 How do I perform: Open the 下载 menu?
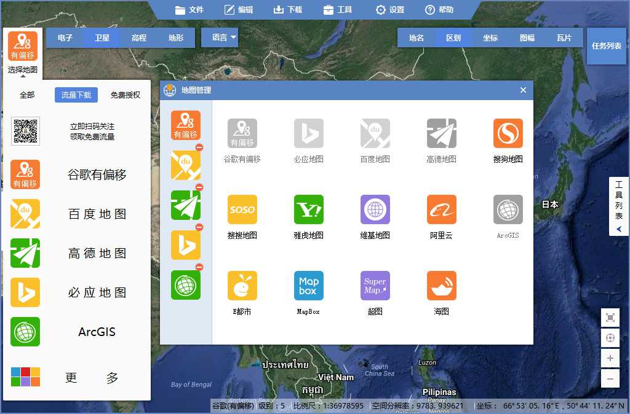(x=288, y=10)
